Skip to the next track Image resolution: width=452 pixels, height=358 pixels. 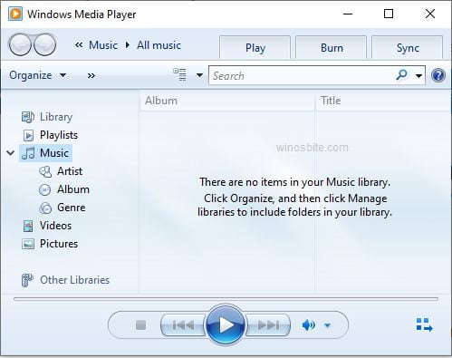(x=268, y=325)
